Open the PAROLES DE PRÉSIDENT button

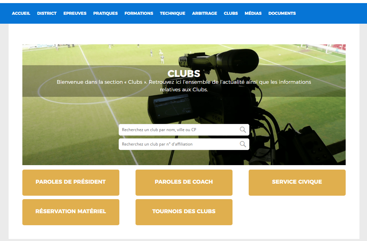(71, 183)
